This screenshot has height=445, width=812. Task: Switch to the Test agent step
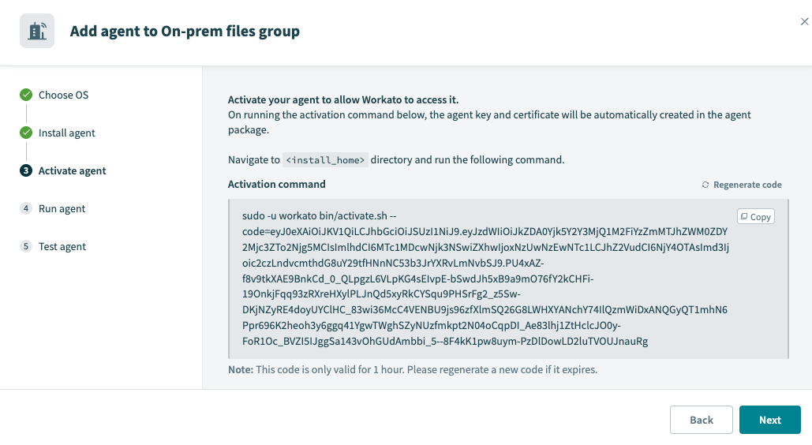pos(62,246)
